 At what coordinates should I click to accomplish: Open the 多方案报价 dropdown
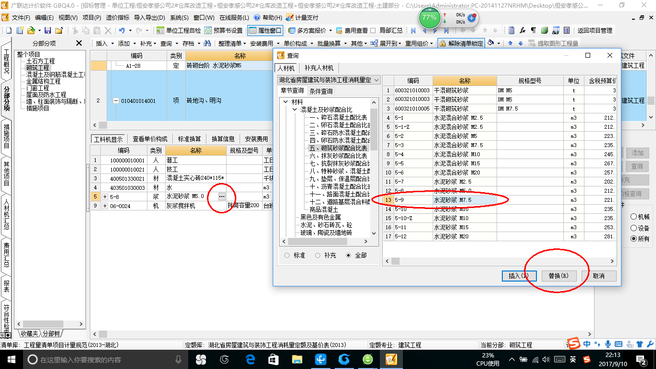pos(311,30)
